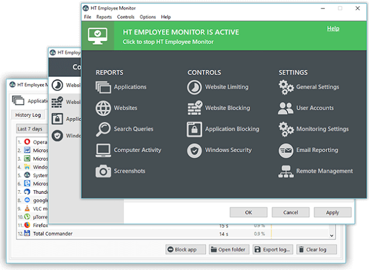The image size is (369, 270).
Task: Open the Reports menu
Action: pyautogui.click(x=104, y=17)
